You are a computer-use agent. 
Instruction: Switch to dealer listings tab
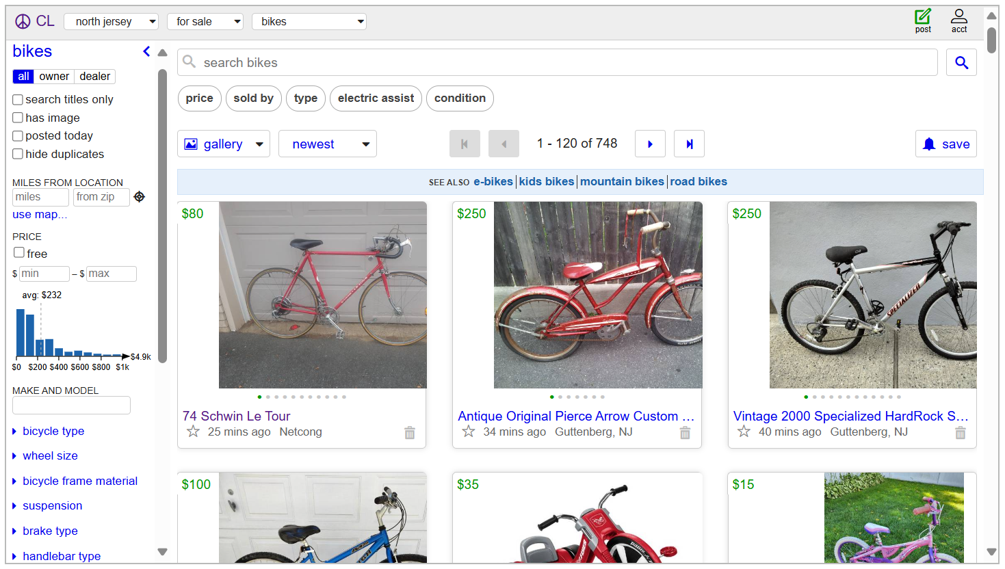click(x=94, y=76)
